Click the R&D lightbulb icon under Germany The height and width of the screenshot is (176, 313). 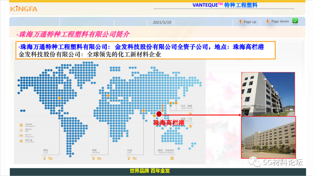pos(93,158)
